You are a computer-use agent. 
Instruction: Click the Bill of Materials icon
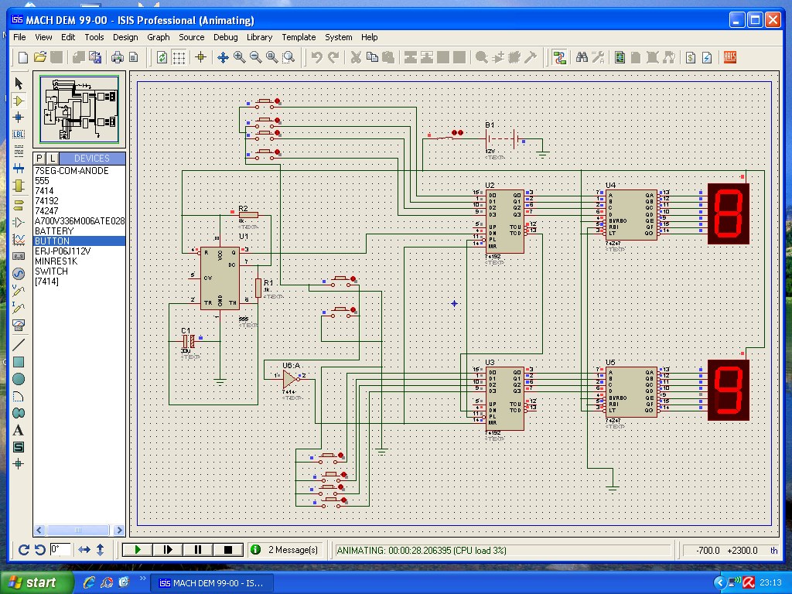(x=689, y=57)
